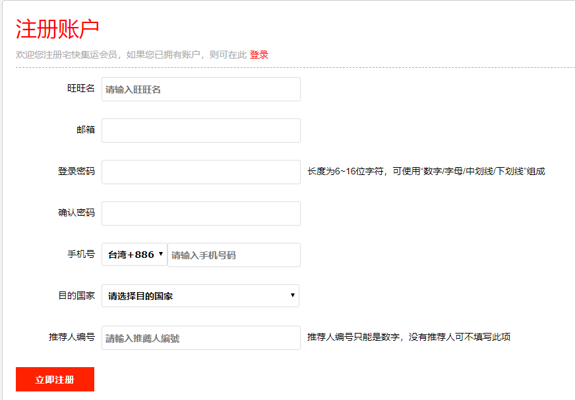
Task: Click the 确认密码 input field
Action: click(x=200, y=213)
